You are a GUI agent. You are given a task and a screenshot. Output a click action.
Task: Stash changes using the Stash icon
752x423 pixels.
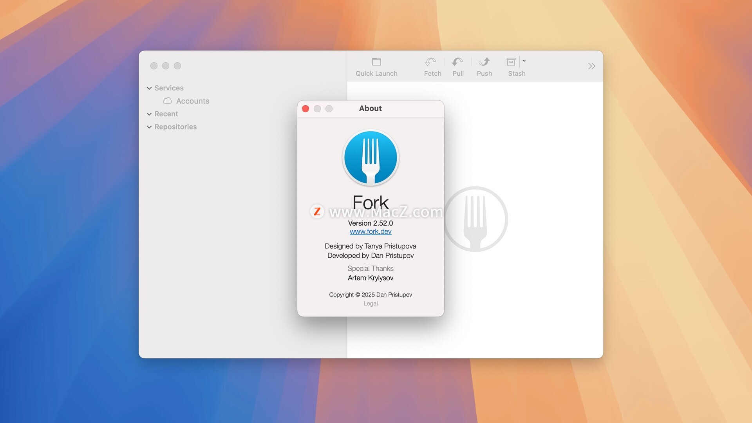511,61
